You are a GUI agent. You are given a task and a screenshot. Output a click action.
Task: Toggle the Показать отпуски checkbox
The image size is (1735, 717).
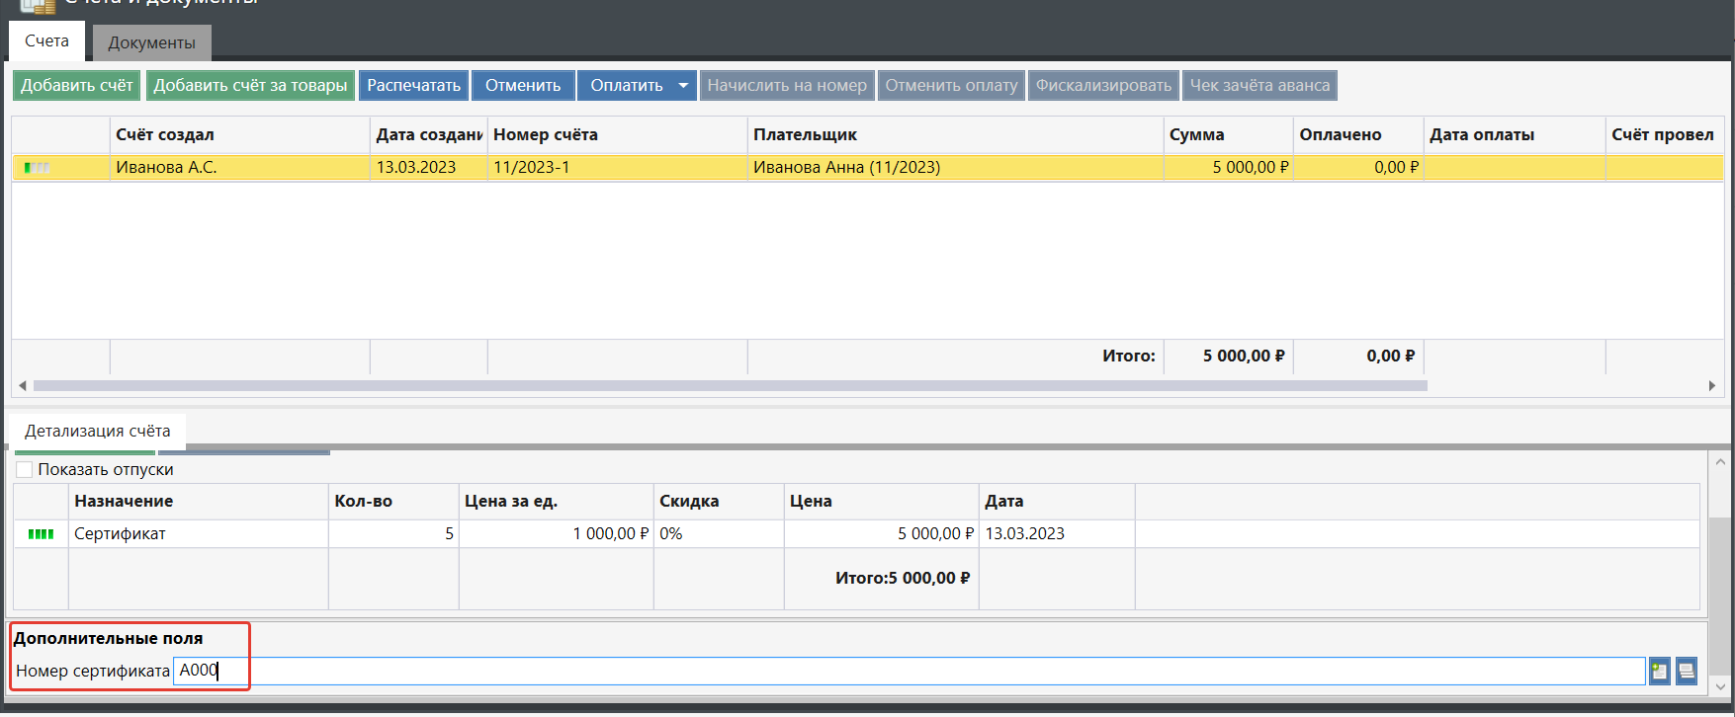pos(25,470)
